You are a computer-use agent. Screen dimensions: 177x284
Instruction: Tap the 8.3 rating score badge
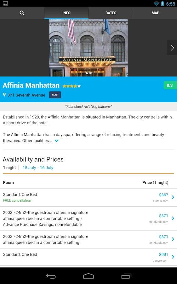tap(169, 85)
